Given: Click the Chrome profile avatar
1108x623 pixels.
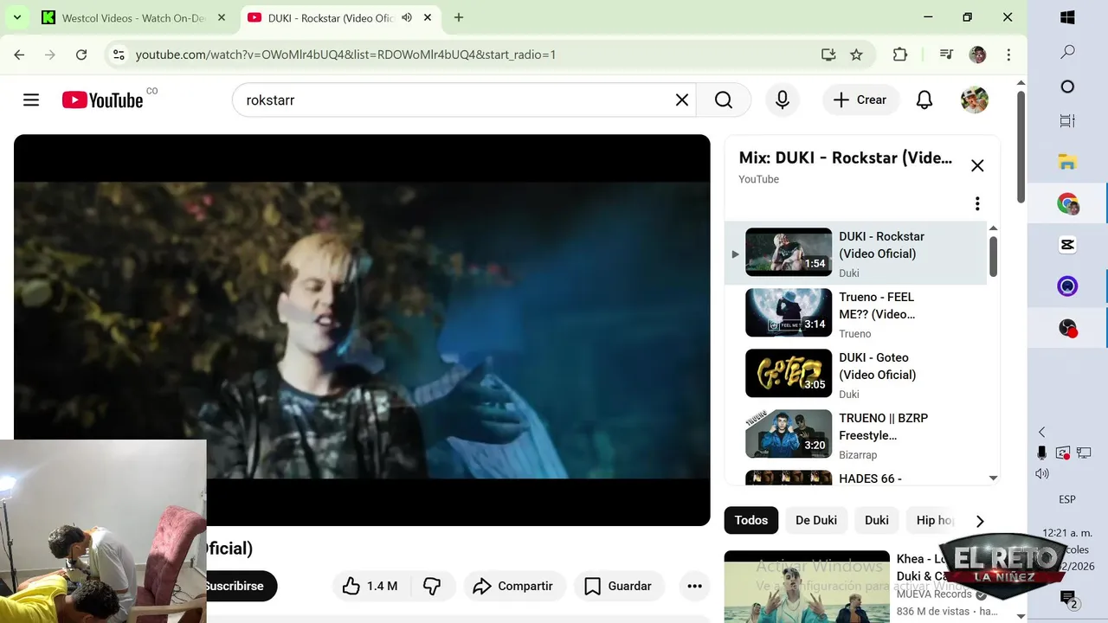Looking at the screenshot, I should tap(977, 55).
